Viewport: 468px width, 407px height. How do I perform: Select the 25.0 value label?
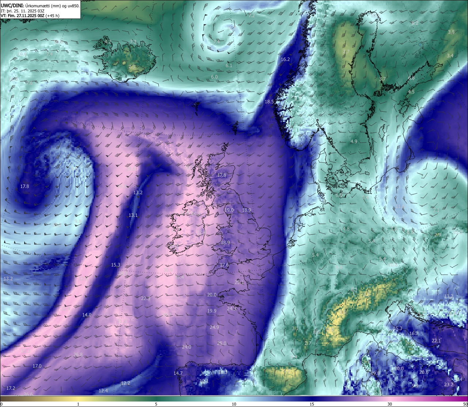point(222,343)
